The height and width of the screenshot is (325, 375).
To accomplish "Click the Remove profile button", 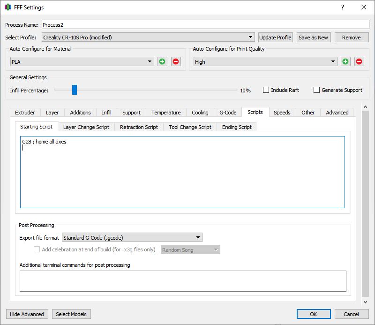I will coord(351,38).
